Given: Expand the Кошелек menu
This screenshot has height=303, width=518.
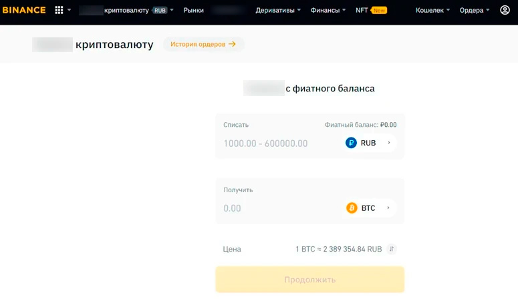Looking at the screenshot, I should 432,10.
